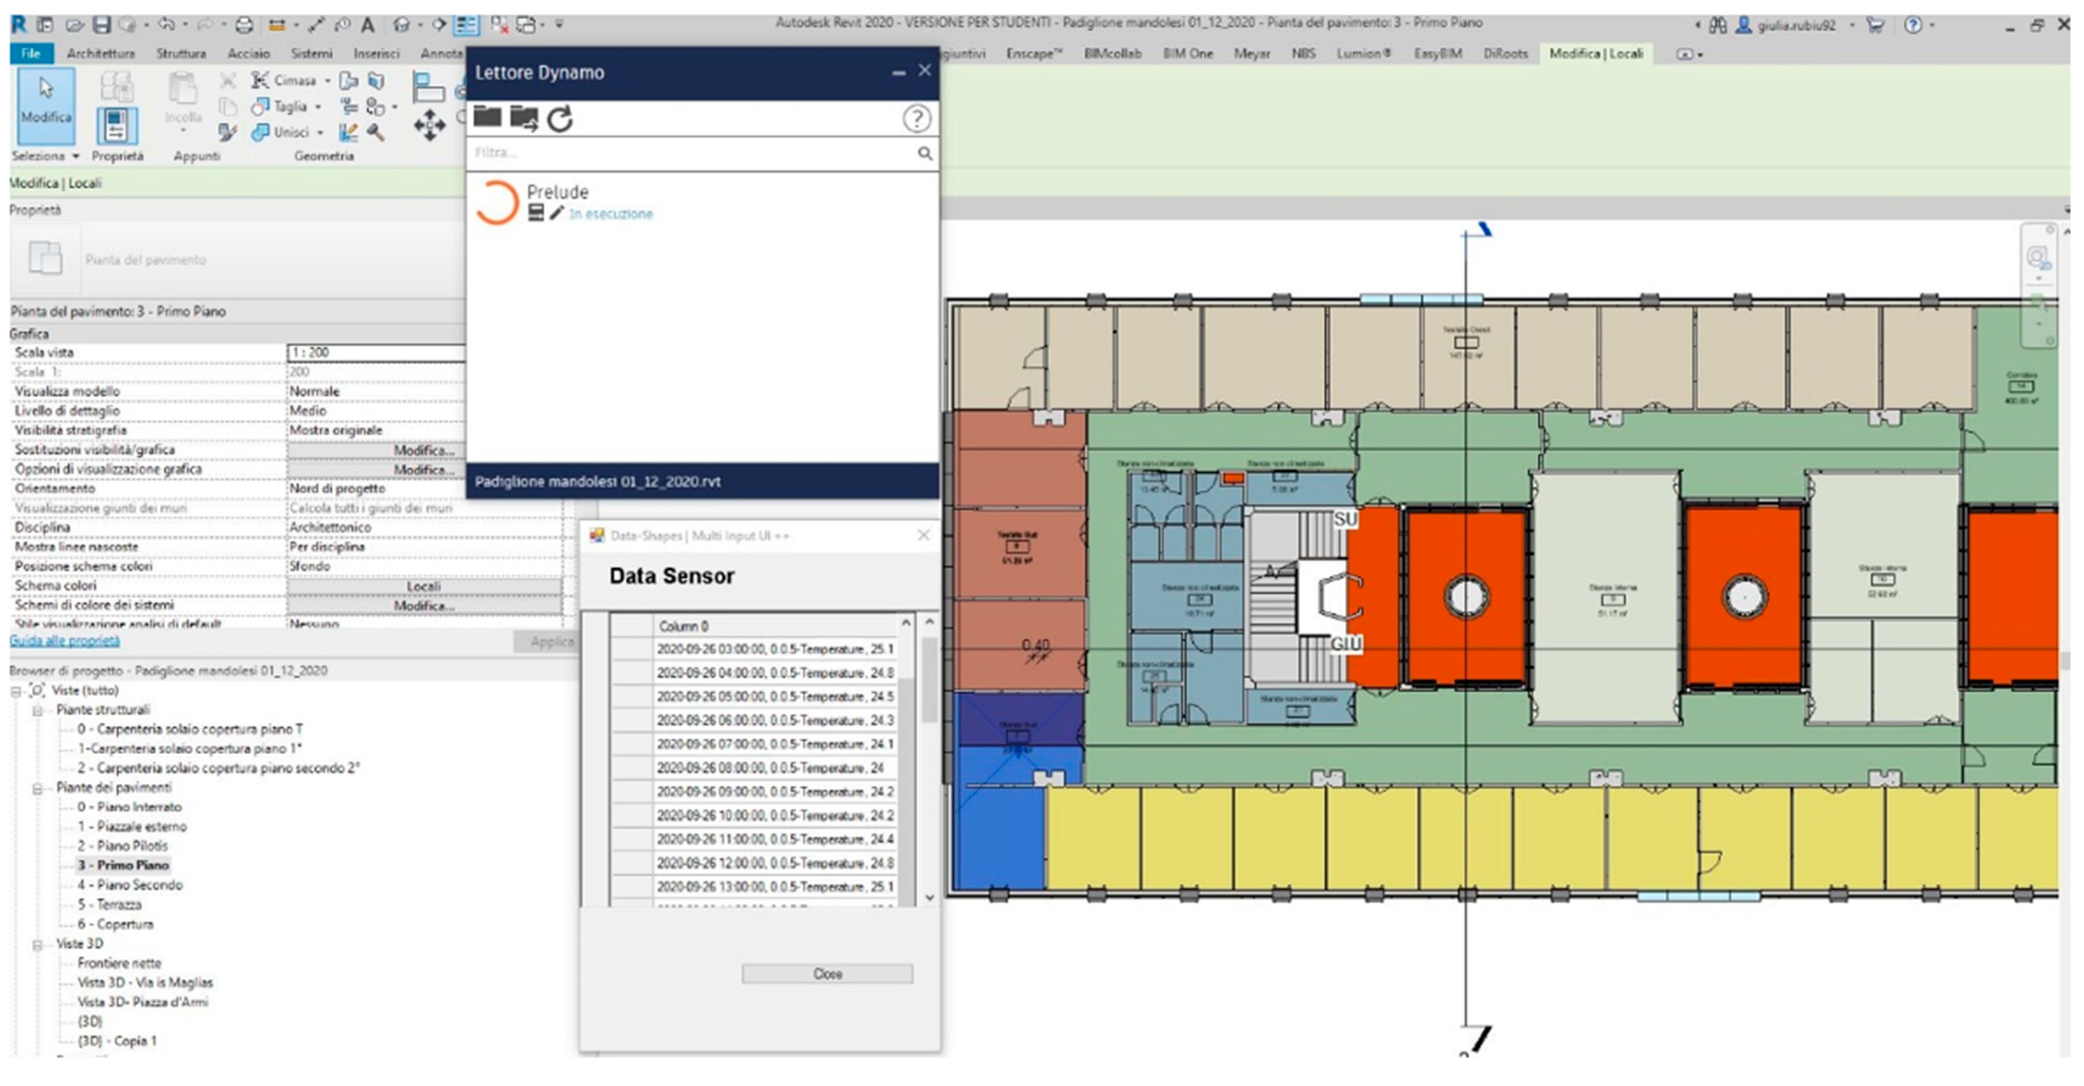This screenshot has height=1086, width=2084.
Task: Click the refresh icon in Lettore Dynamo
Action: (x=560, y=120)
